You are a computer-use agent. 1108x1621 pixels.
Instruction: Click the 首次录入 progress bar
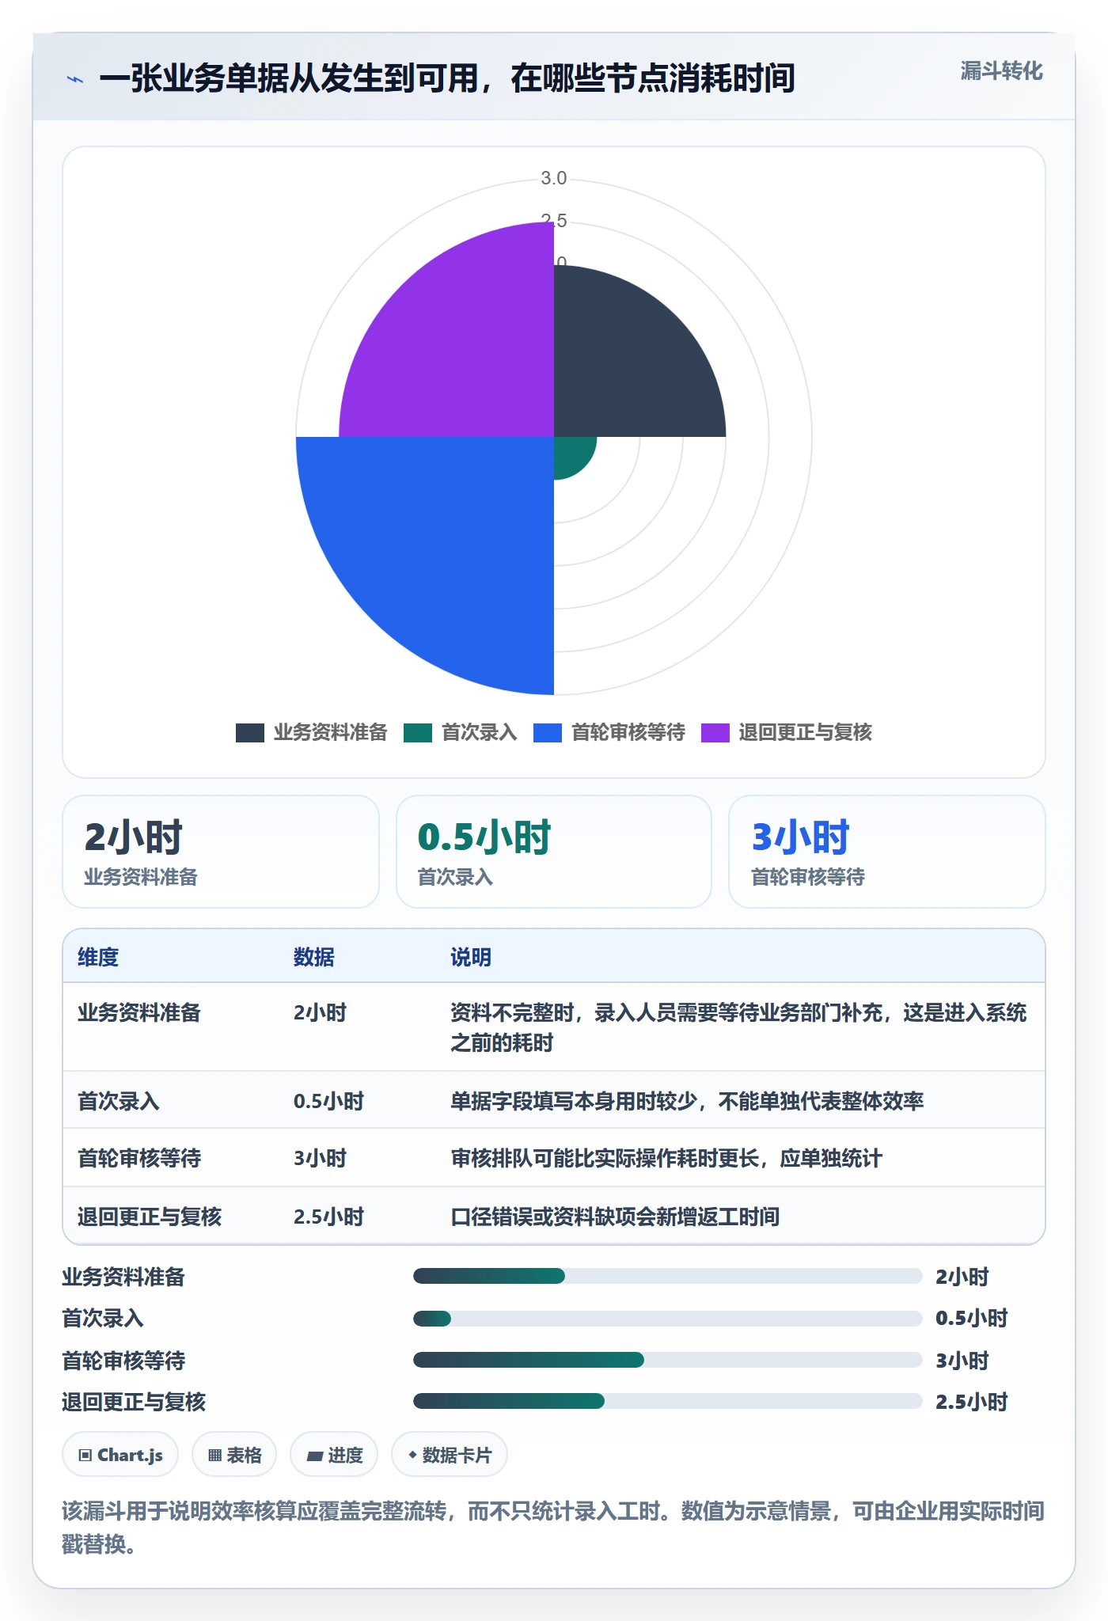coord(667,1319)
